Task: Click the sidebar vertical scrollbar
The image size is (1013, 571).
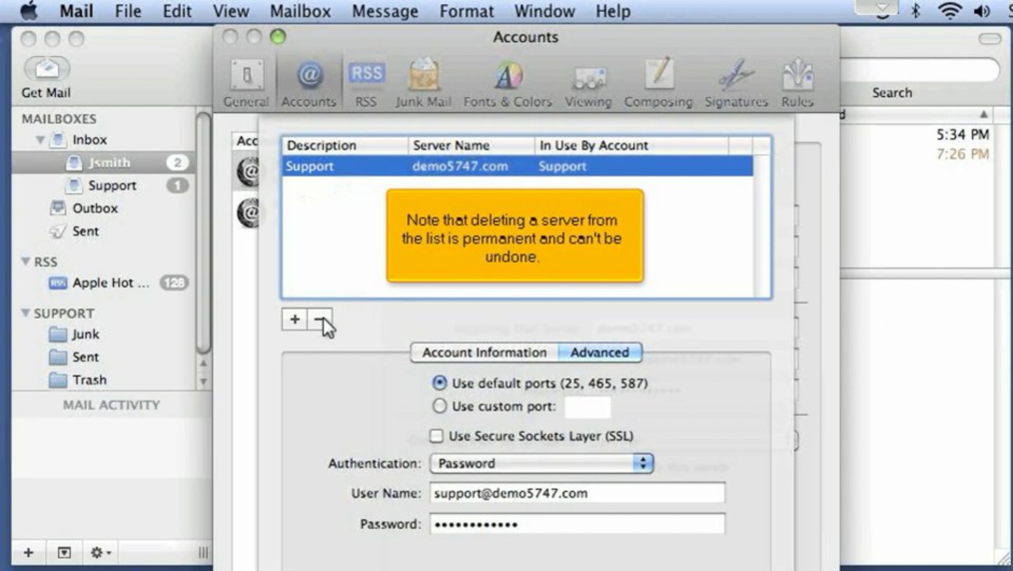Action: click(x=203, y=232)
